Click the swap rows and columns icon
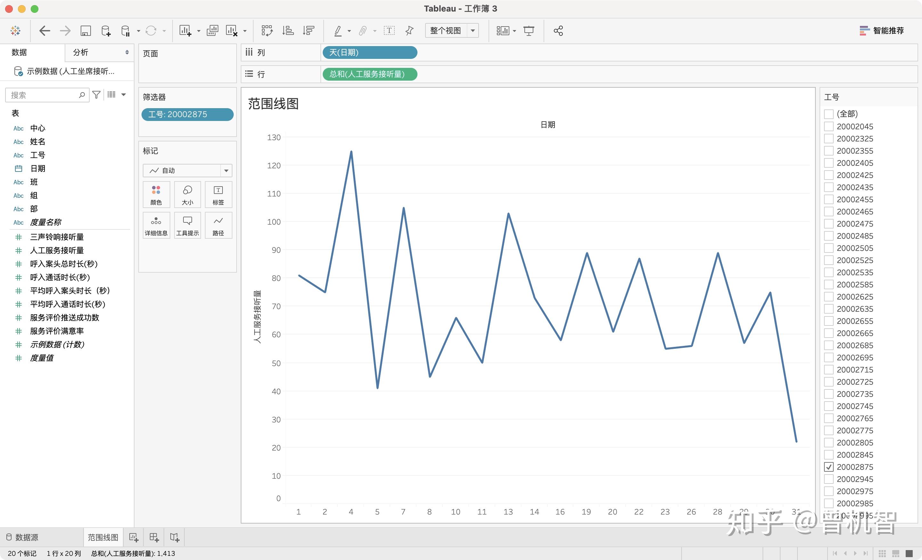Screen dimensions: 922x560 [267, 31]
